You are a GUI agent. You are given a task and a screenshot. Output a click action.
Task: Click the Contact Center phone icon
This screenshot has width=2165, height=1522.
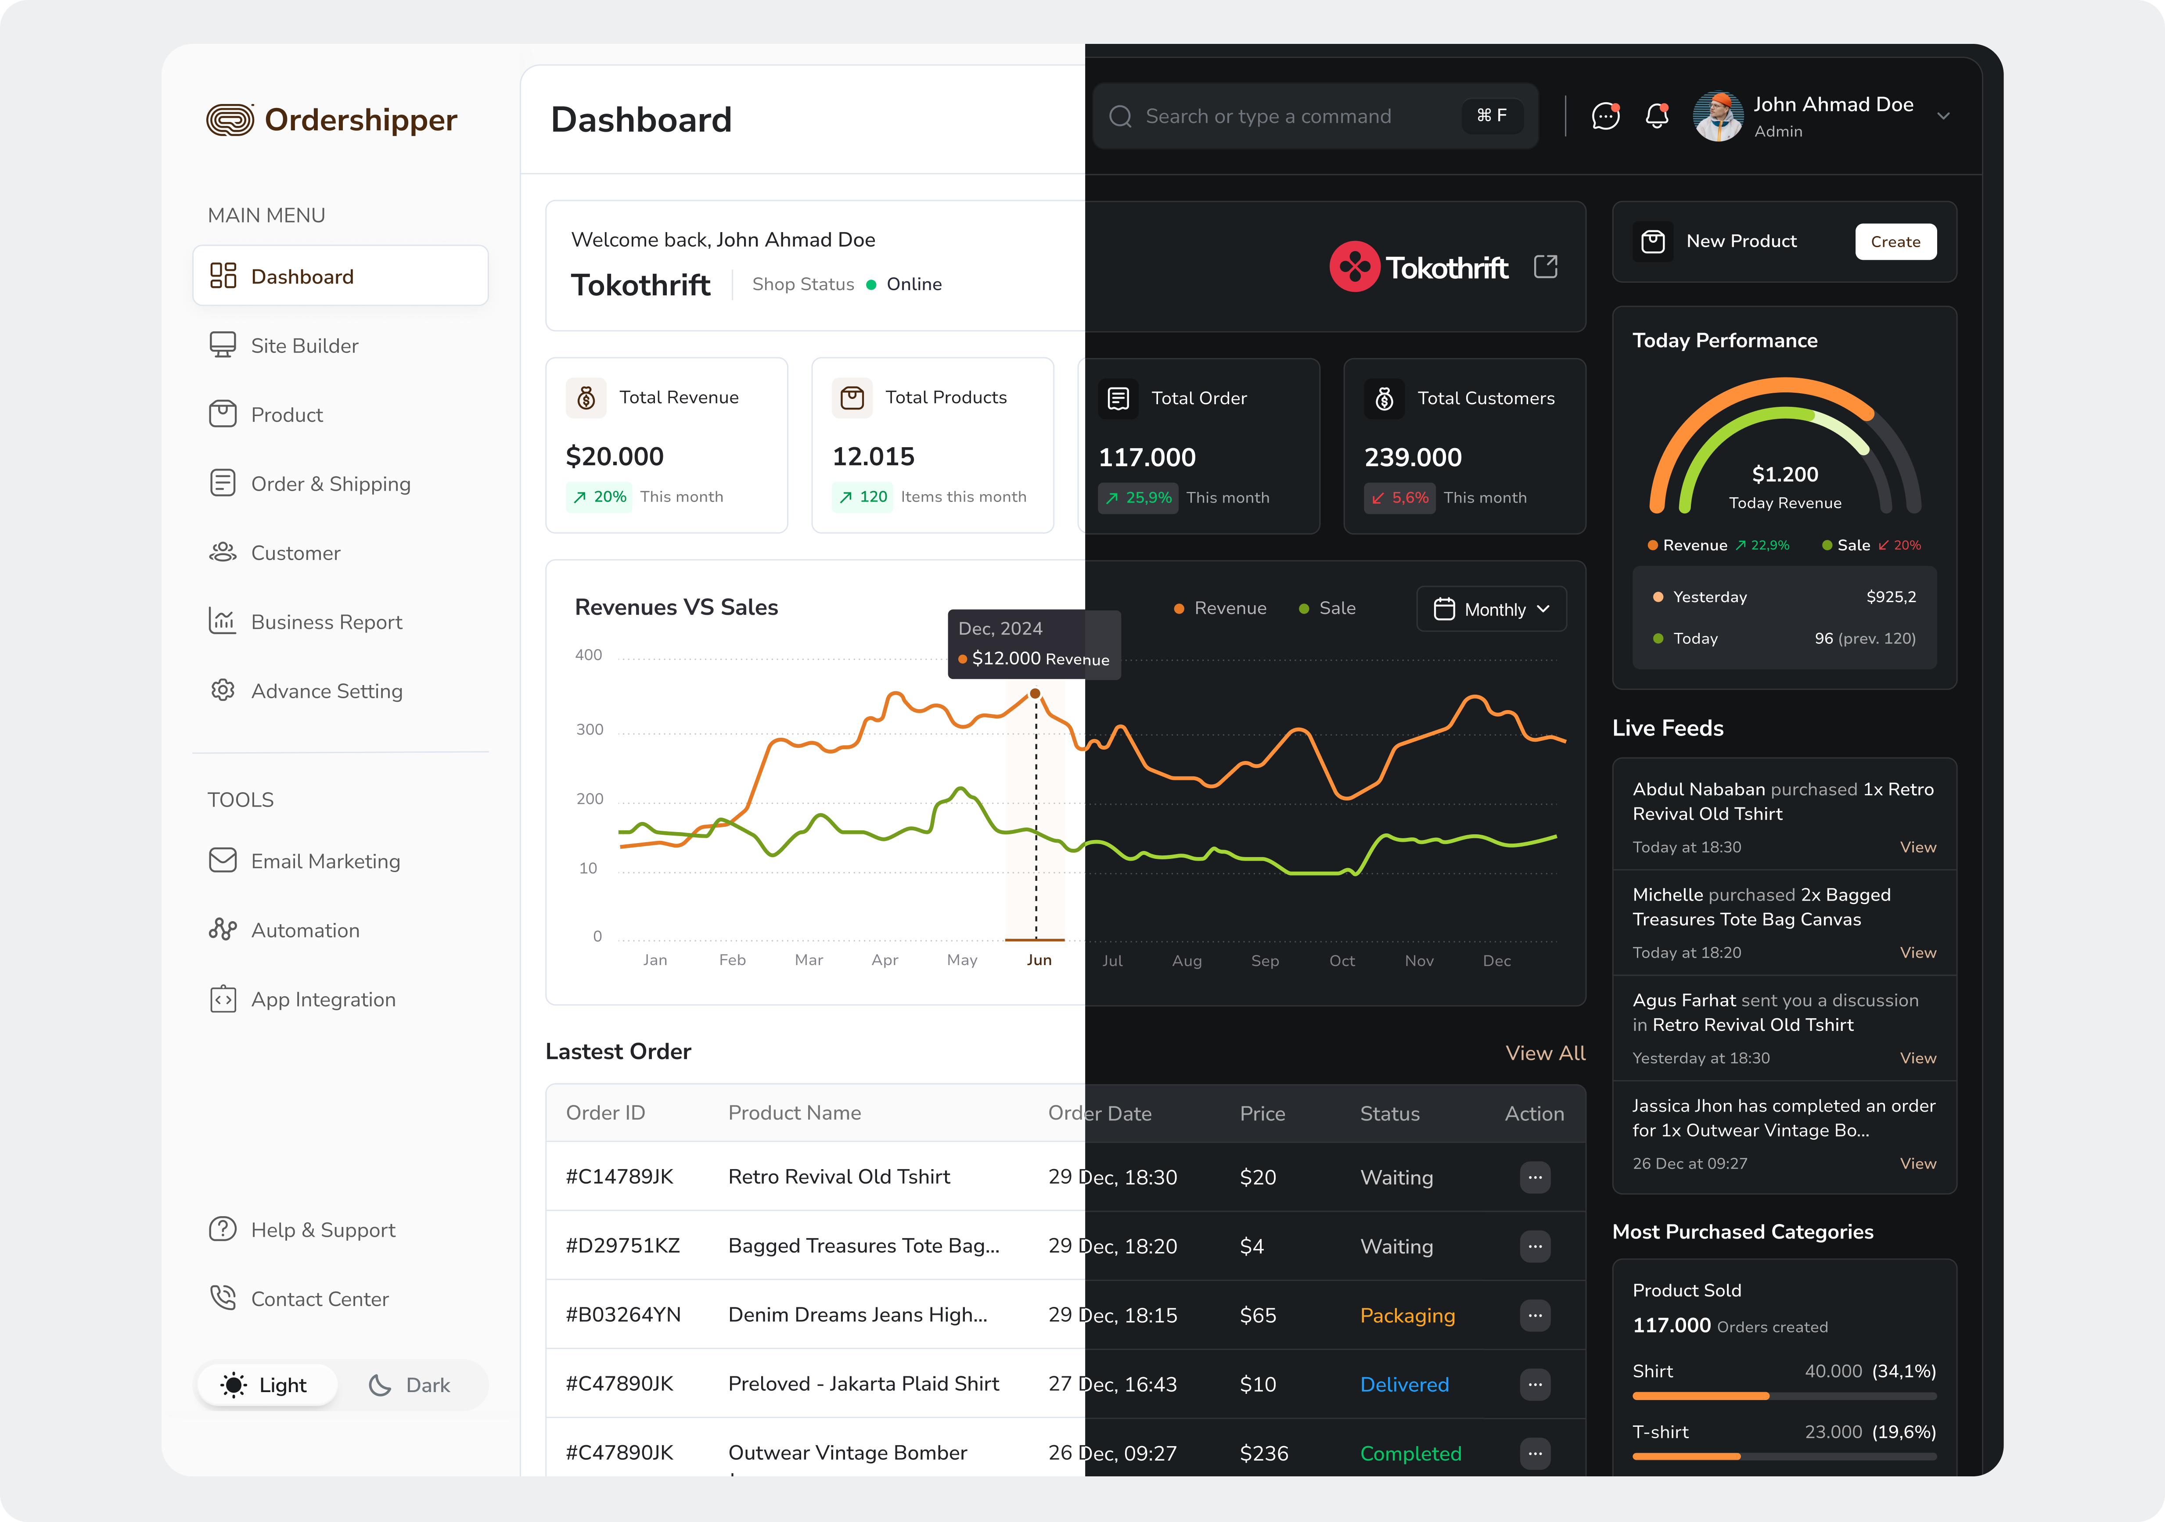click(x=223, y=1299)
